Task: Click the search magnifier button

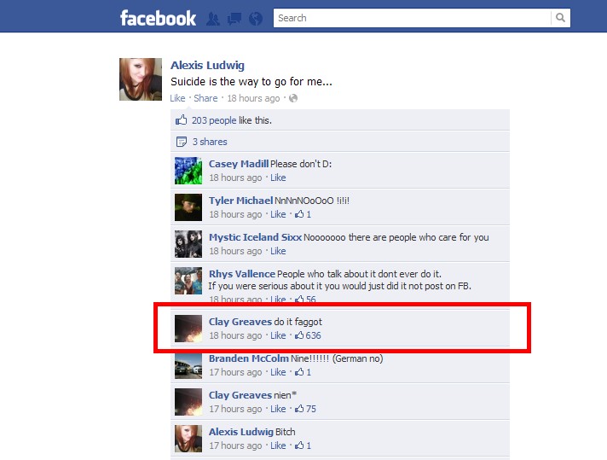Action: (560, 18)
